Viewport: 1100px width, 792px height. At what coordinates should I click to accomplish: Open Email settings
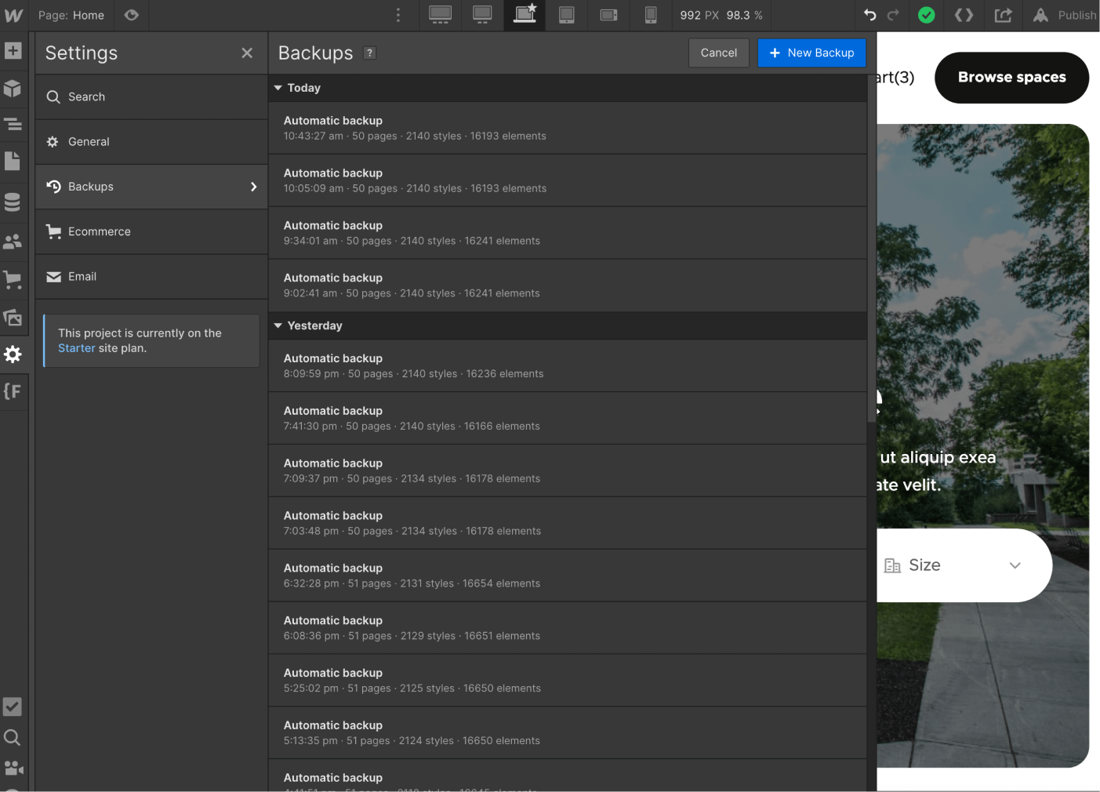point(151,276)
